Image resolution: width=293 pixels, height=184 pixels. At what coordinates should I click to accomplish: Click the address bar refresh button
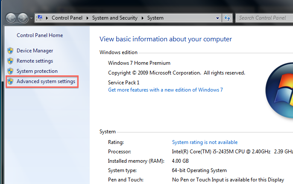tap(227, 18)
